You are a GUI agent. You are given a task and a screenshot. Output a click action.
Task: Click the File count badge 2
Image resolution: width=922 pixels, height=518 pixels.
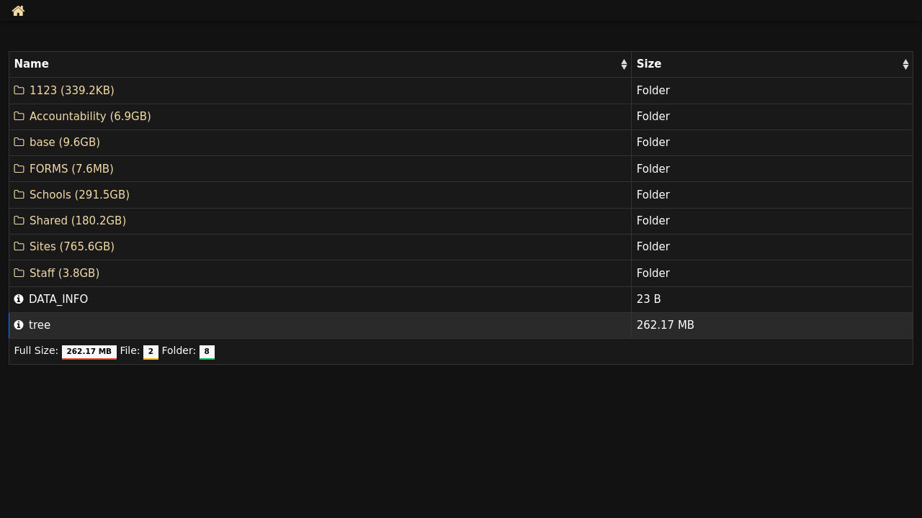tap(151, 352)
